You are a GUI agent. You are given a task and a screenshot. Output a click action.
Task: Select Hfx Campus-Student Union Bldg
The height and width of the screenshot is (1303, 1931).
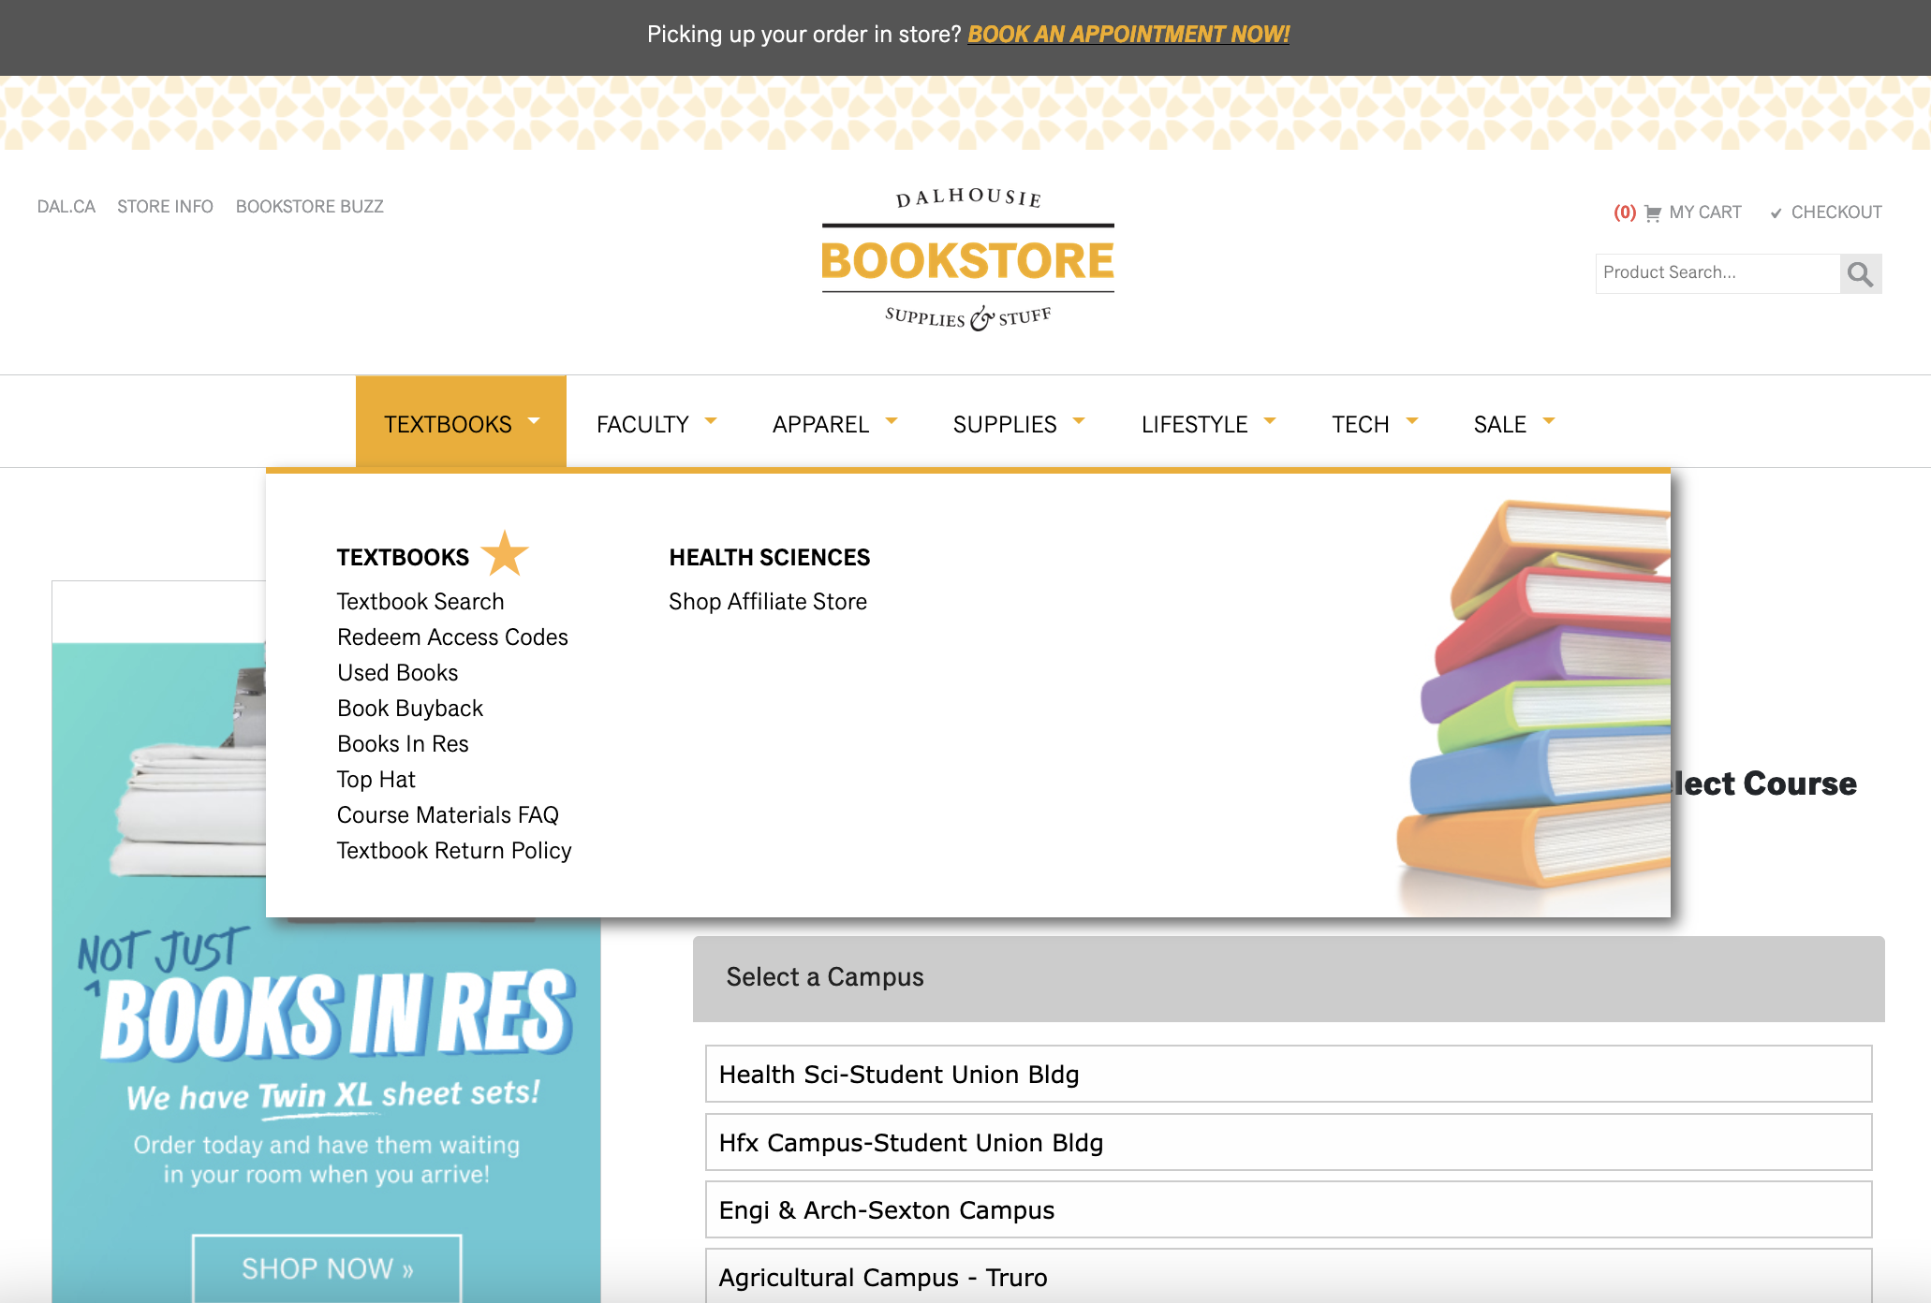point(1289,1142)
